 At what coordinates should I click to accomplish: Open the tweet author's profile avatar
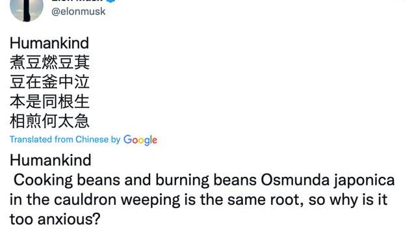[27, 10]
